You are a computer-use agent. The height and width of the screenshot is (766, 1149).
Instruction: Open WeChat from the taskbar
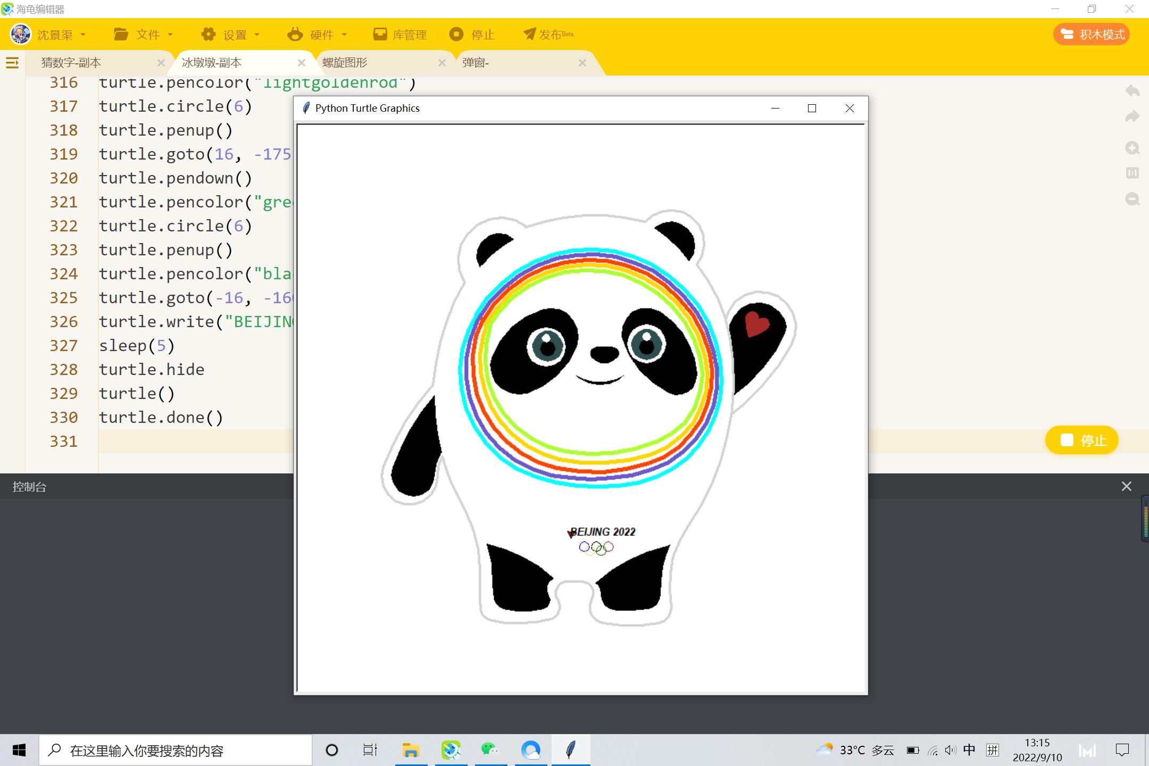coord(490,751)
